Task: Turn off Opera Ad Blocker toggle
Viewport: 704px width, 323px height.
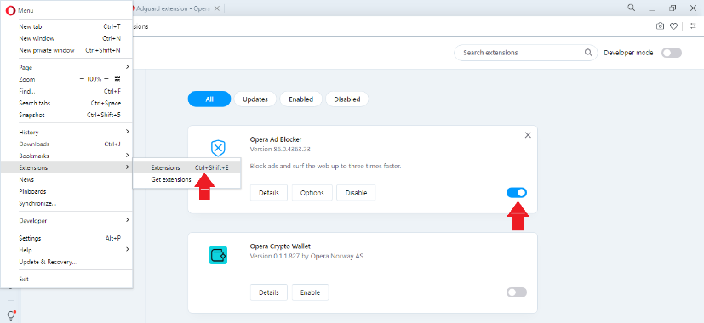Action: click(x=517, y=192)
